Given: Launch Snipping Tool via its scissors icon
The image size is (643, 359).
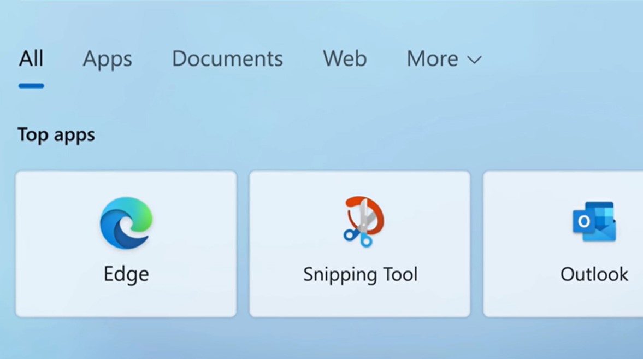Looking at the screenshot, I should click(363, 221).
